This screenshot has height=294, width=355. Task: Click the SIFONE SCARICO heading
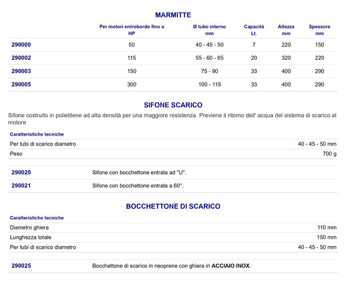pos(173,105)
